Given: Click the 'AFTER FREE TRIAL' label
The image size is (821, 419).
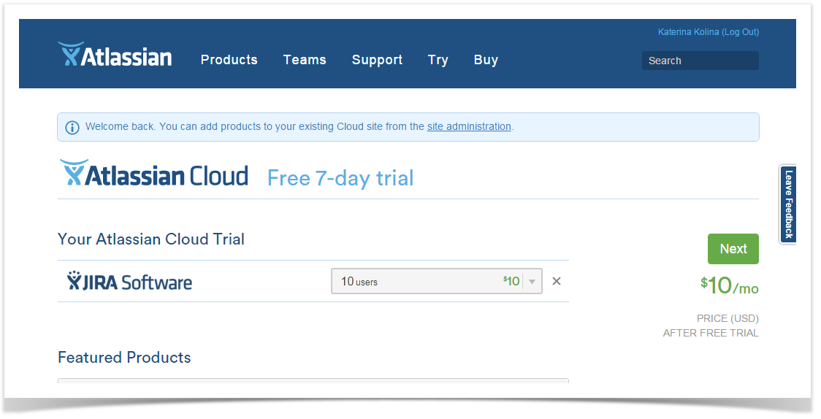Looking at the screenshot, I should [711, 333].
